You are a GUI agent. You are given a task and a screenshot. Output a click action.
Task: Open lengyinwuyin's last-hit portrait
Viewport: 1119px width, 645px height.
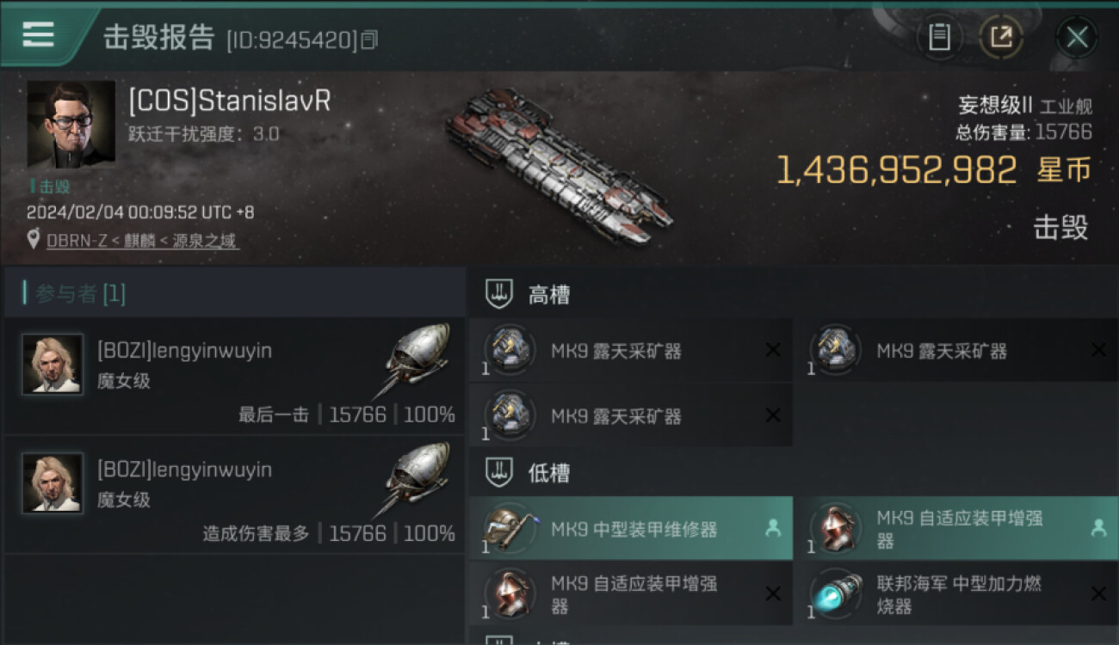53,364
